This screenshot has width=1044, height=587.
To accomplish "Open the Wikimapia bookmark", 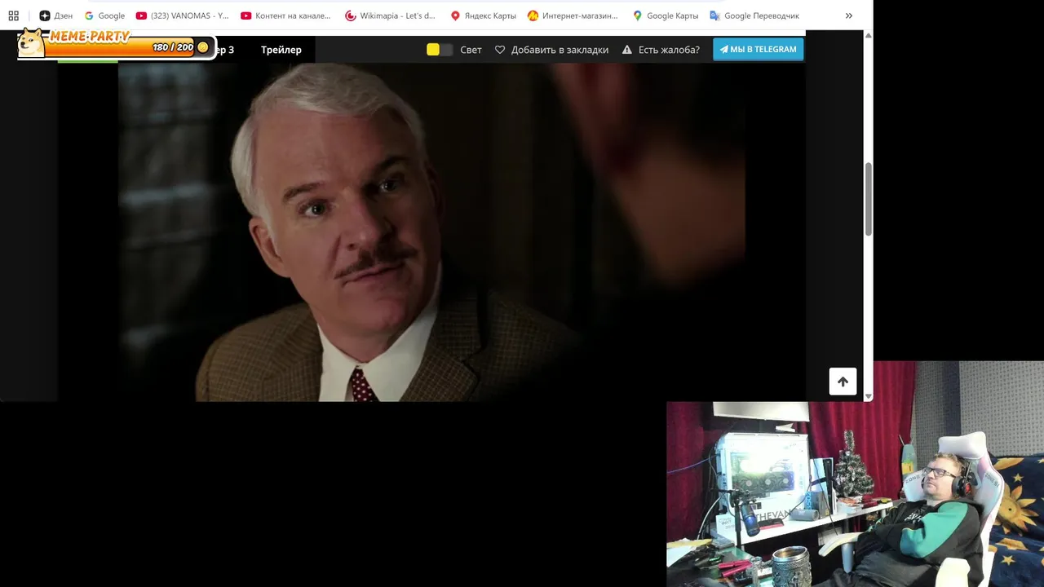I will click(391, 15).
